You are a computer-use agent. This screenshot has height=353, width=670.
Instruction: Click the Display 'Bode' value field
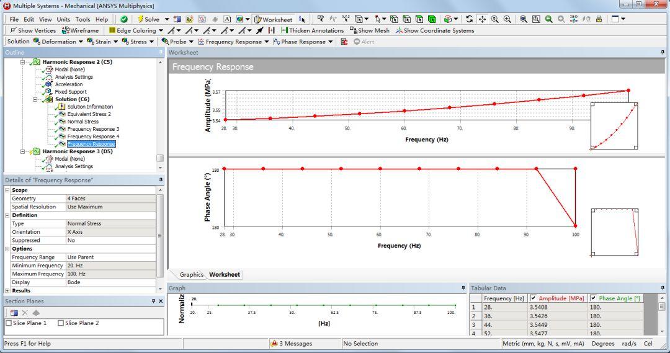(110, 282)
